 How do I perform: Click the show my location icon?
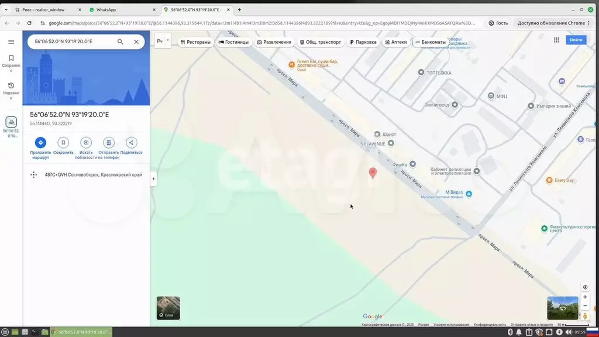585,287
